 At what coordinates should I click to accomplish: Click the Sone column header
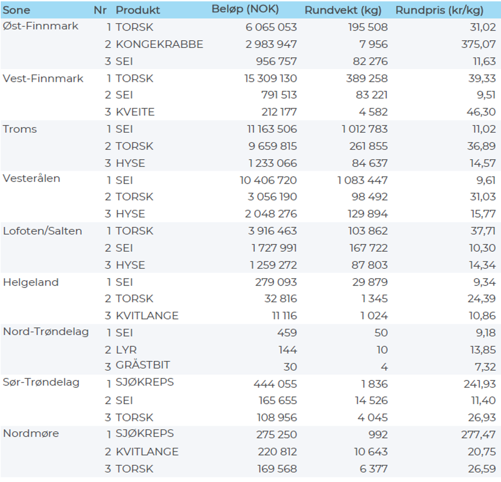click(17, 10)
